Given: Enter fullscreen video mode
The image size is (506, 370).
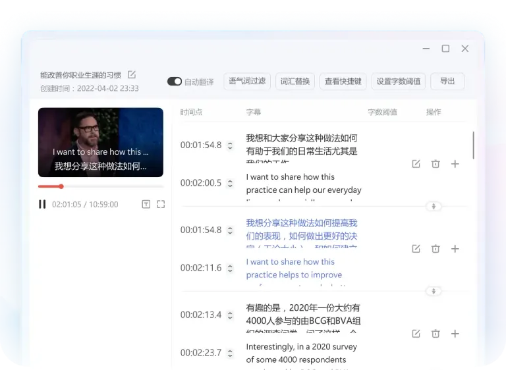Looking at the screenshot, I should coord(161,204).
